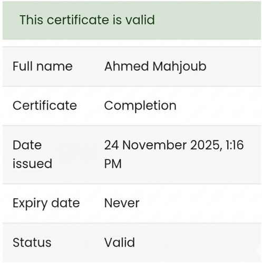This screenshot has width=262, height=263.
Task: Click the 'Never' expiry value
Action: [122, 203]
